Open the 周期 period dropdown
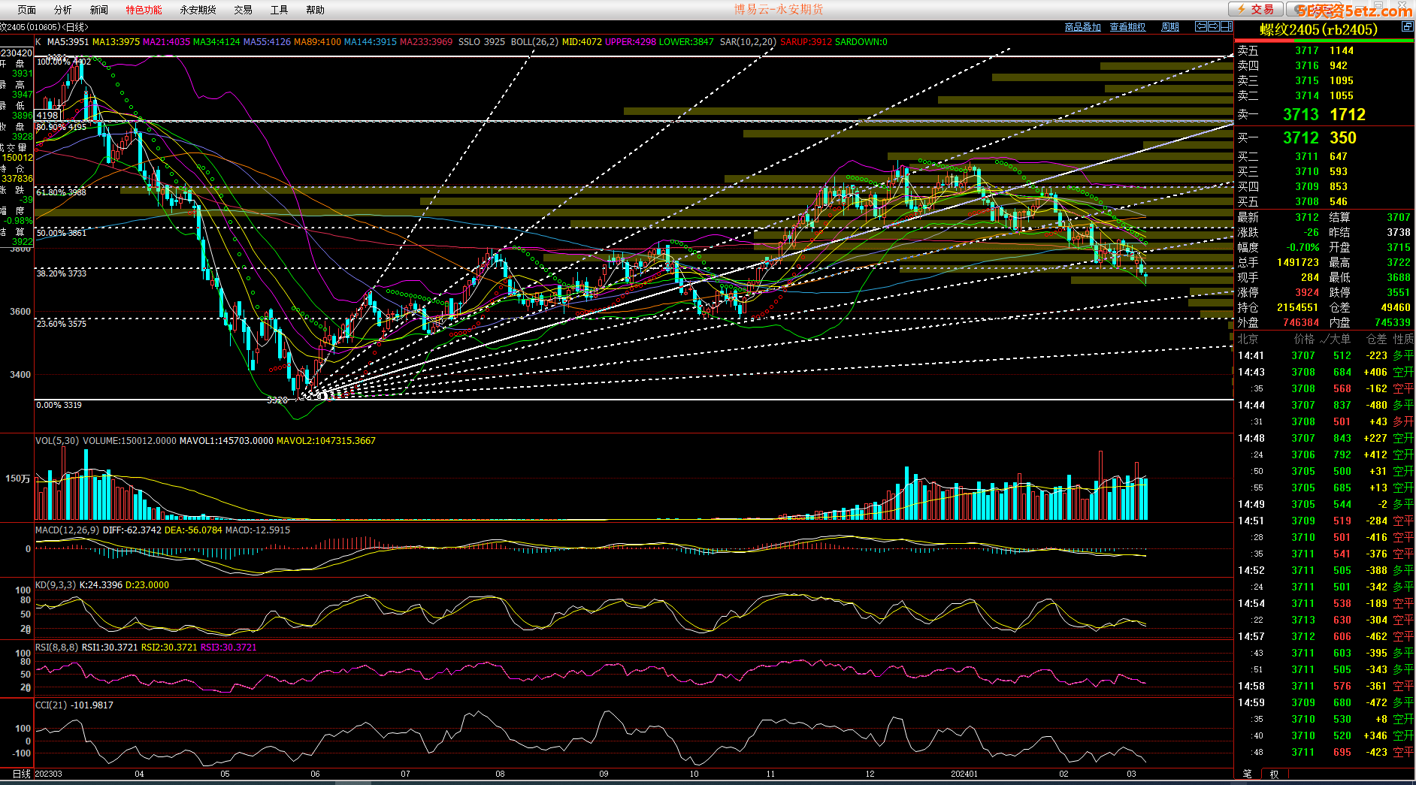This screenshot has width=1416, height=785. click(1170, 27)
